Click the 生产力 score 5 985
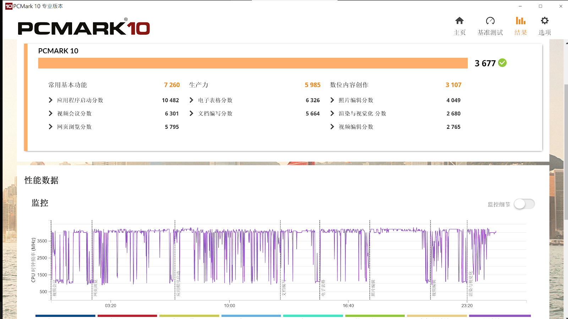568x319 pixels. tap(312, 85)
